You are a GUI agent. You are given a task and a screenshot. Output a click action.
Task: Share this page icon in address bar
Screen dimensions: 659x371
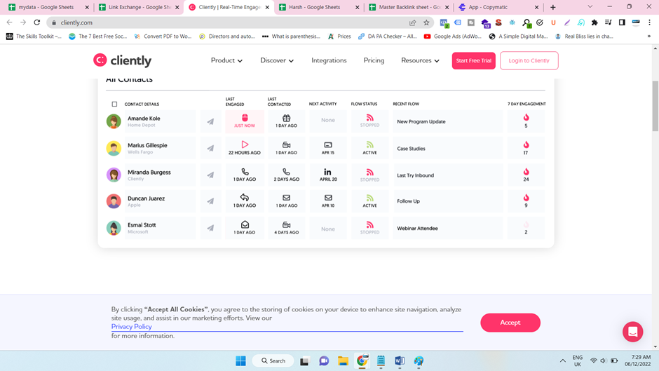[x=413, y=22]
